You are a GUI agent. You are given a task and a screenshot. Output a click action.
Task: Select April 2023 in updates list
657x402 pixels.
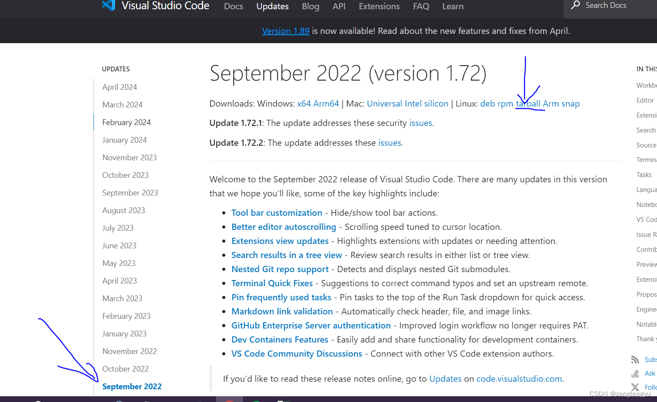coord(119,281)
